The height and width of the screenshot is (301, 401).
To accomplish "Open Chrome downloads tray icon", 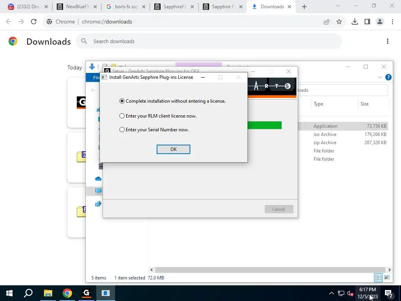I will (x=355, y=22).
